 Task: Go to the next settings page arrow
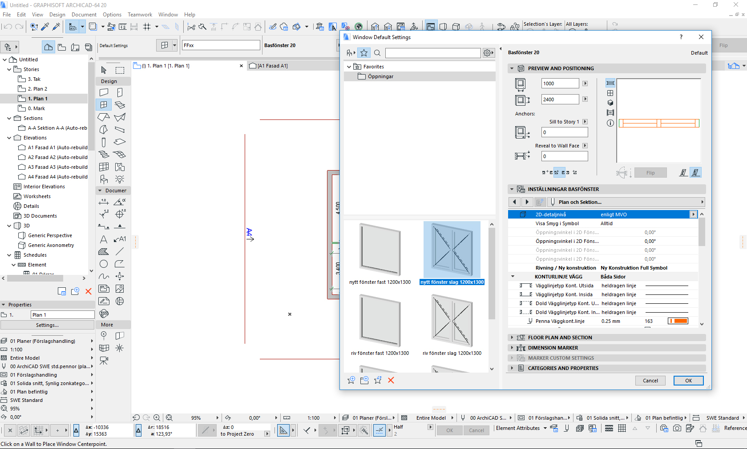tap(527, 202)
